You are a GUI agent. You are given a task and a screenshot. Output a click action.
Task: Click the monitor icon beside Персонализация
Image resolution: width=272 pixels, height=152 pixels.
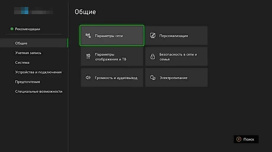152,36
